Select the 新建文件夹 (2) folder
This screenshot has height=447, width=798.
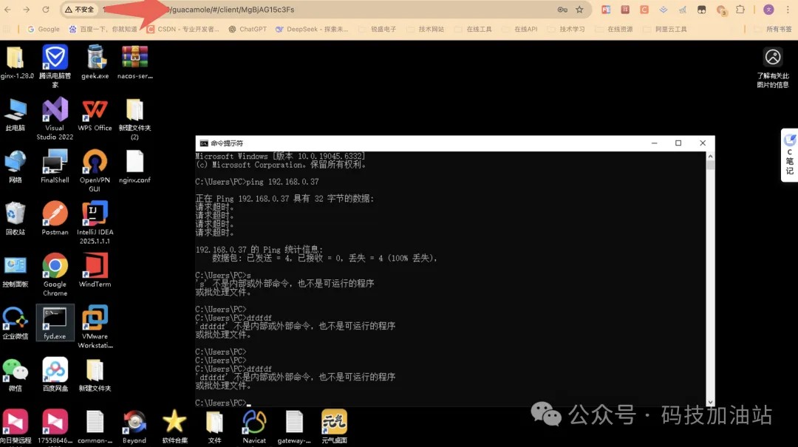coord(135,119)
